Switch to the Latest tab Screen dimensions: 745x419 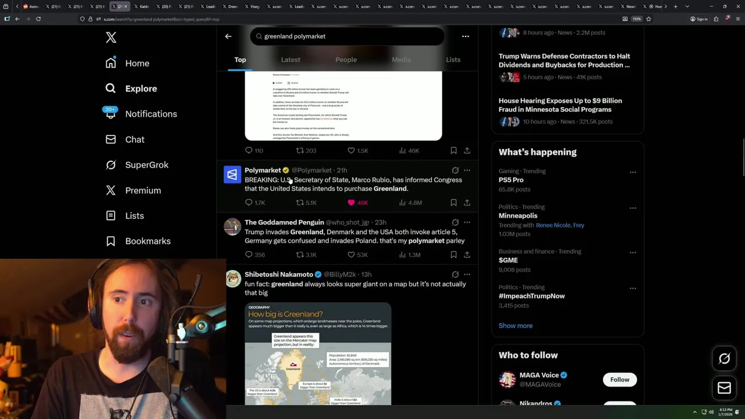pos(290,59)
